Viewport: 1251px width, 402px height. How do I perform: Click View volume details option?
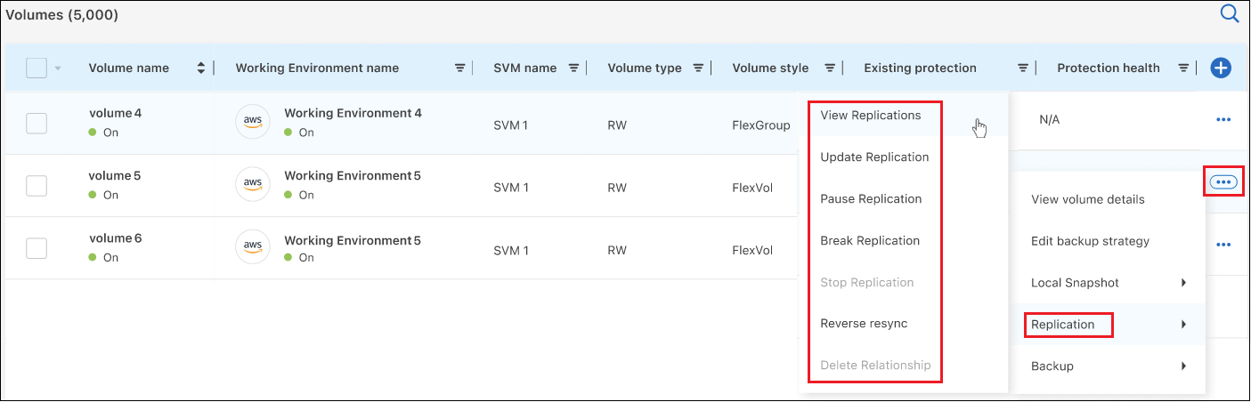coord(1087,199)
